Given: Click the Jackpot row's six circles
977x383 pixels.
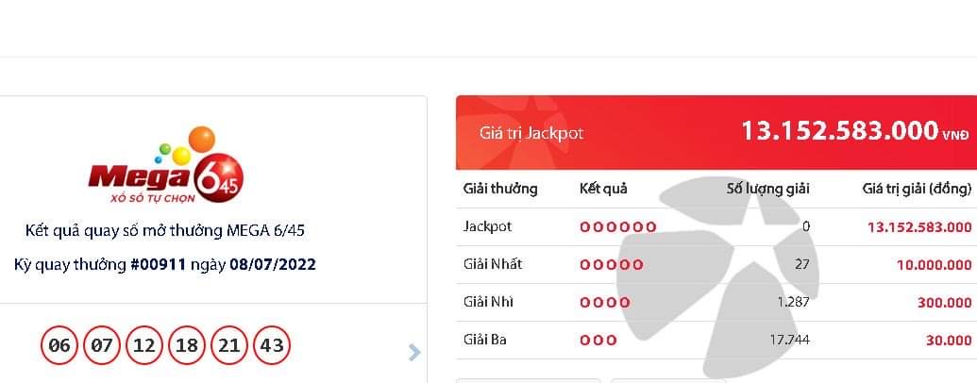Looking at the screenshot, I should pyautogui.click(x=618, y=227).
